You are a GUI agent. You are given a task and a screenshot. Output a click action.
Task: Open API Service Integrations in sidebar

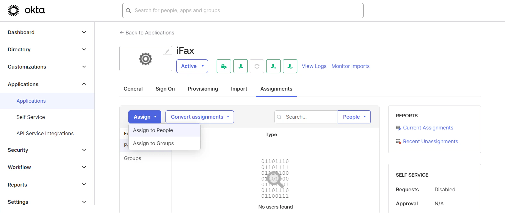click(x=45, y=133)
